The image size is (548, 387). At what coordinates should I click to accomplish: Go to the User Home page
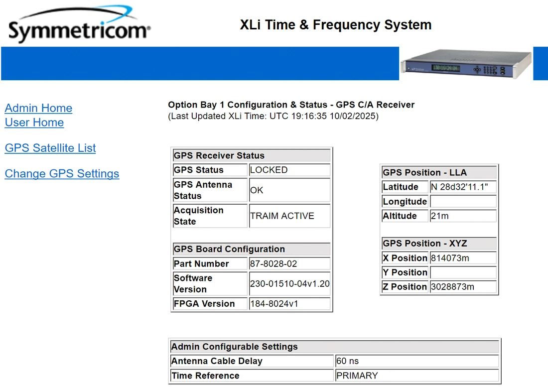pos(34,123)
